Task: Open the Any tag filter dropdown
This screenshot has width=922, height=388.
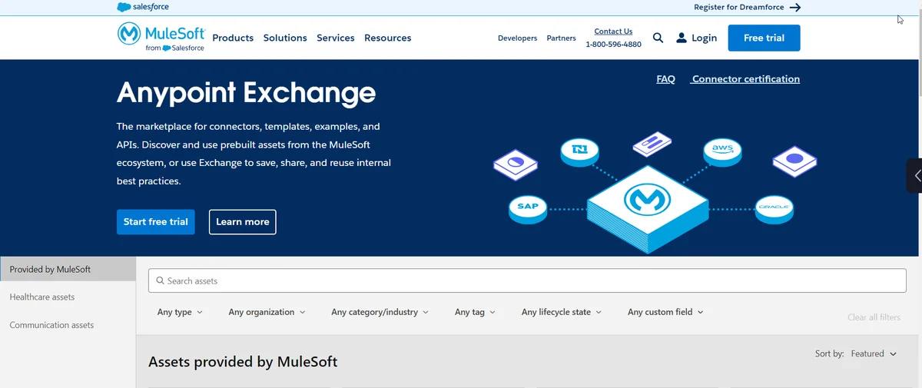Action: [x=475, y=312]
